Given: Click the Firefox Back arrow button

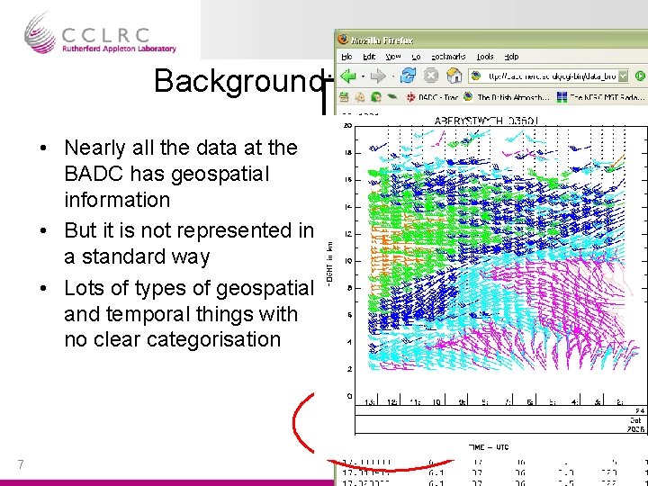Looking at the screenshot, I should coord(348,76).
